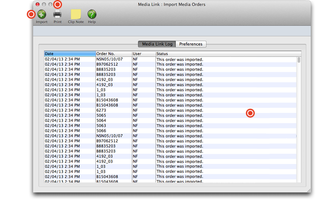Click the window zoom button
This screenshot has width=336, height=200.
click(x=50, y=4)
